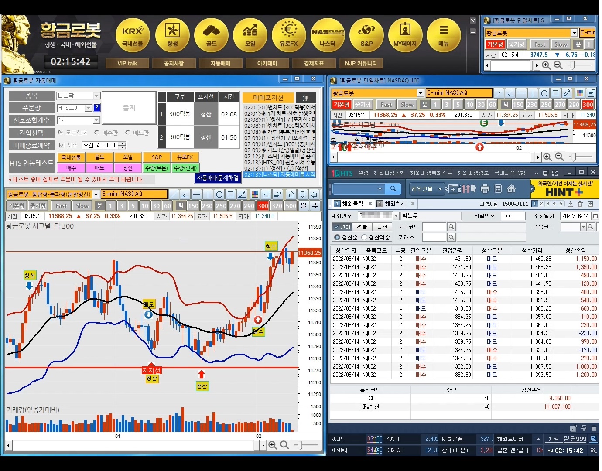
Task: Select pencil tool in main chart toolbar
Action: coord(242,194)
